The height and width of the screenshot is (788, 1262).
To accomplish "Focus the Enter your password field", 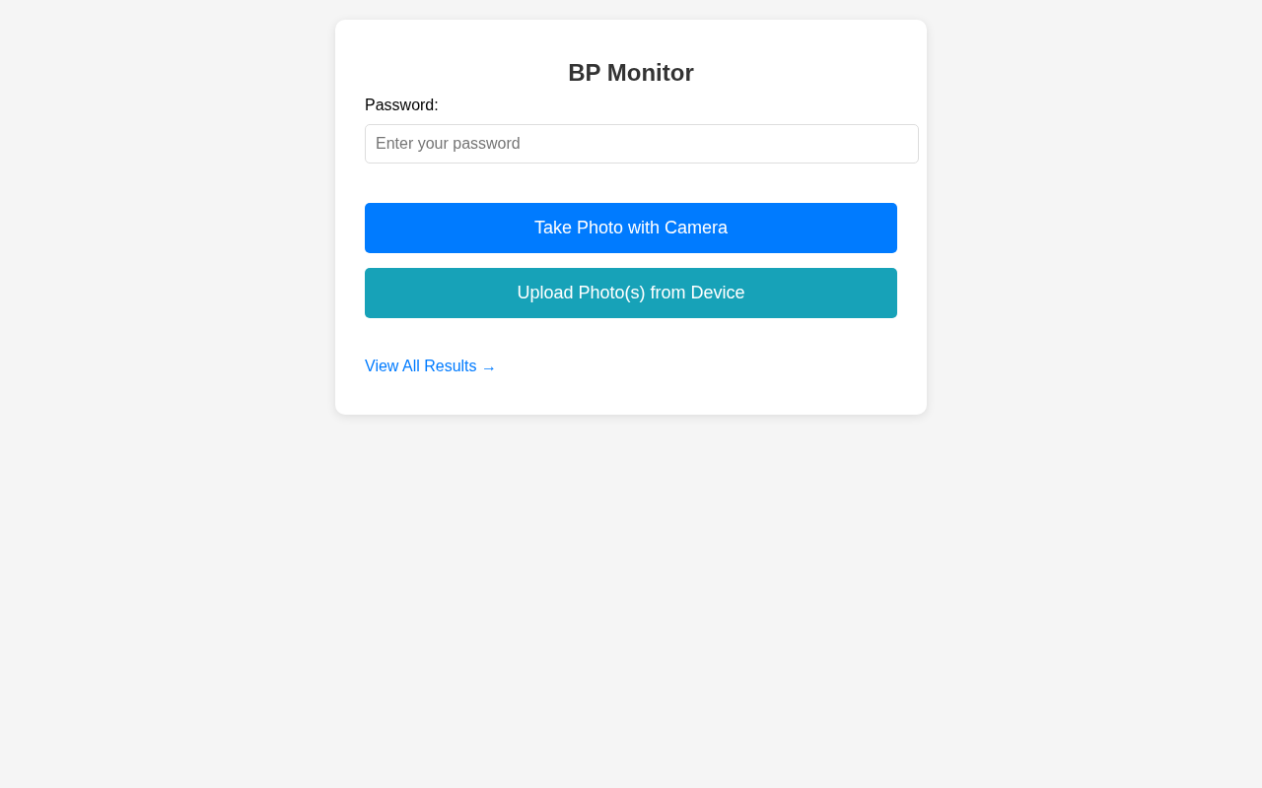I will [642, 144].
